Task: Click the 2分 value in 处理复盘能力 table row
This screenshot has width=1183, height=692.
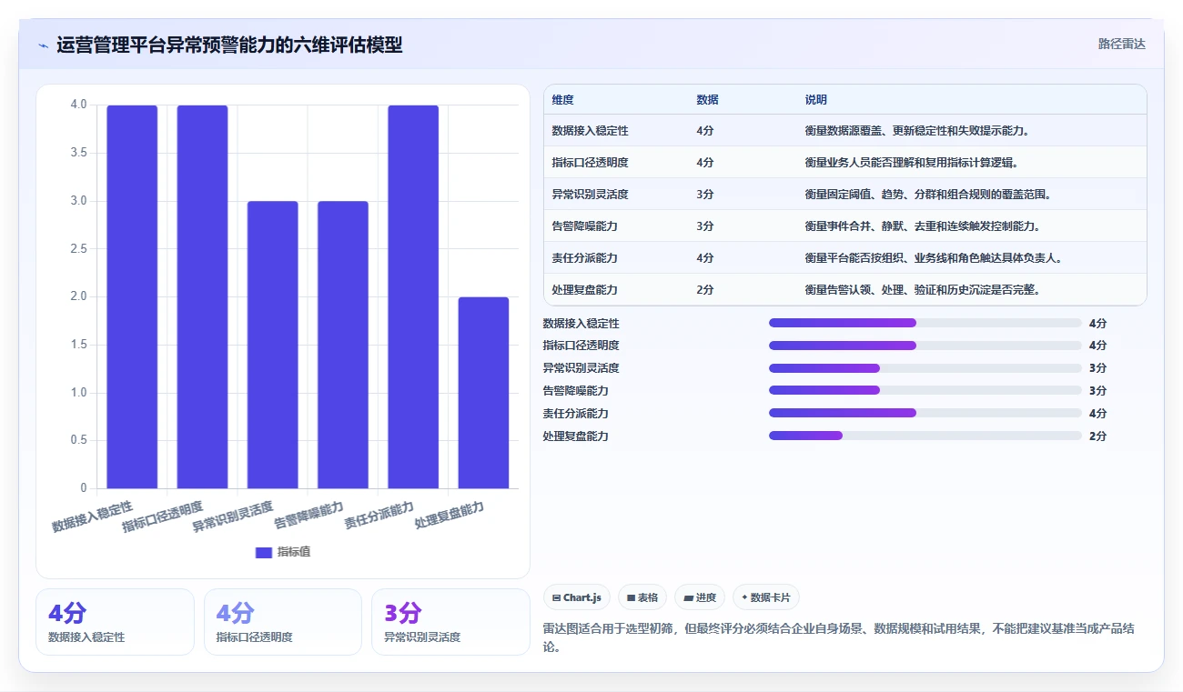Action: pyautogui.click(x=705, y=289)
